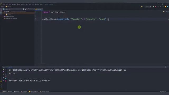Viewport: 169px width, 95px height.
Task: Click Process finished with exit code 0
Action: 29,80
